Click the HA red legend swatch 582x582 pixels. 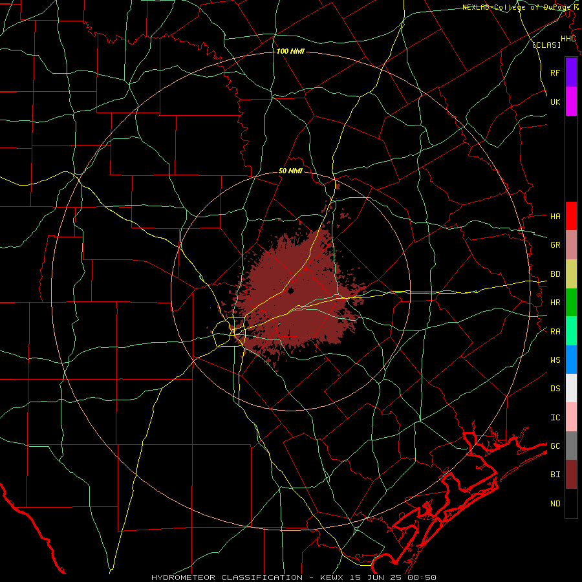pos(571,216)
